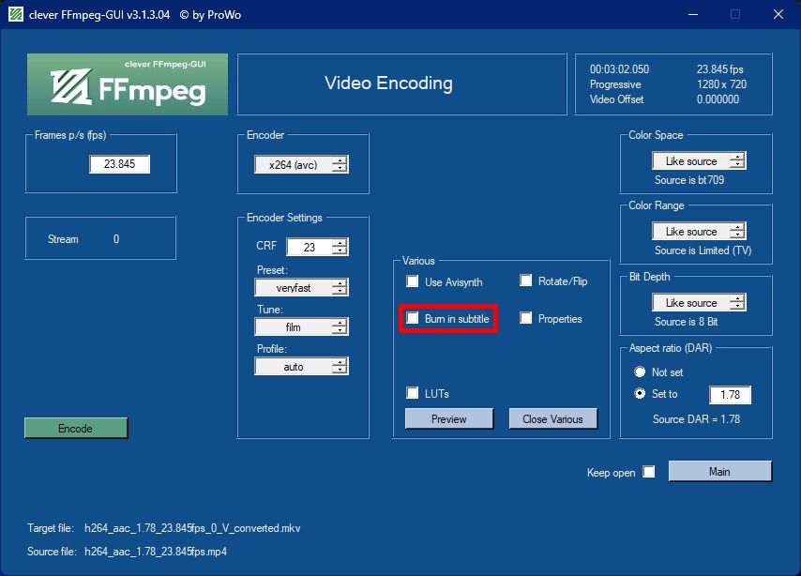
Task: Change the Profile auto selector
Action: [x=301, y=366]
